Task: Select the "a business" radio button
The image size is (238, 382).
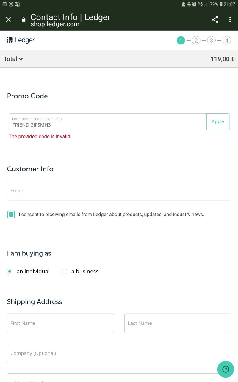Action: pyautogui.click(x=64, y=271)
